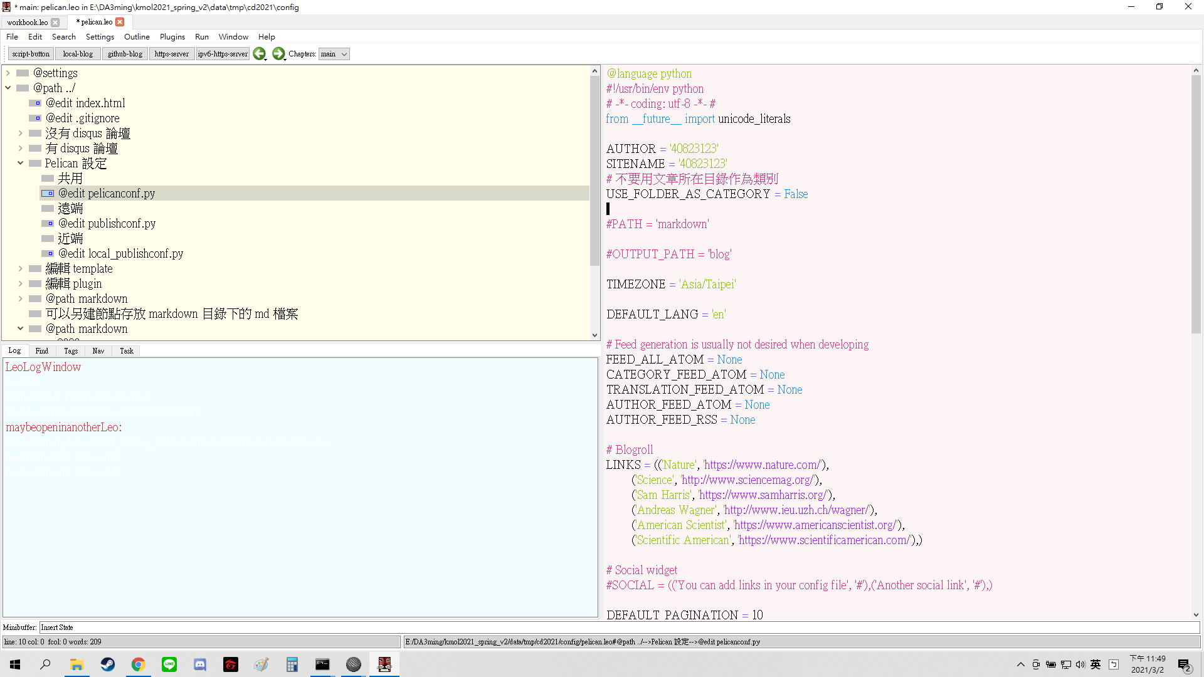Open Steam from the taskbar
Viewport: 1204px width, 677px height.
click(108, 664)
